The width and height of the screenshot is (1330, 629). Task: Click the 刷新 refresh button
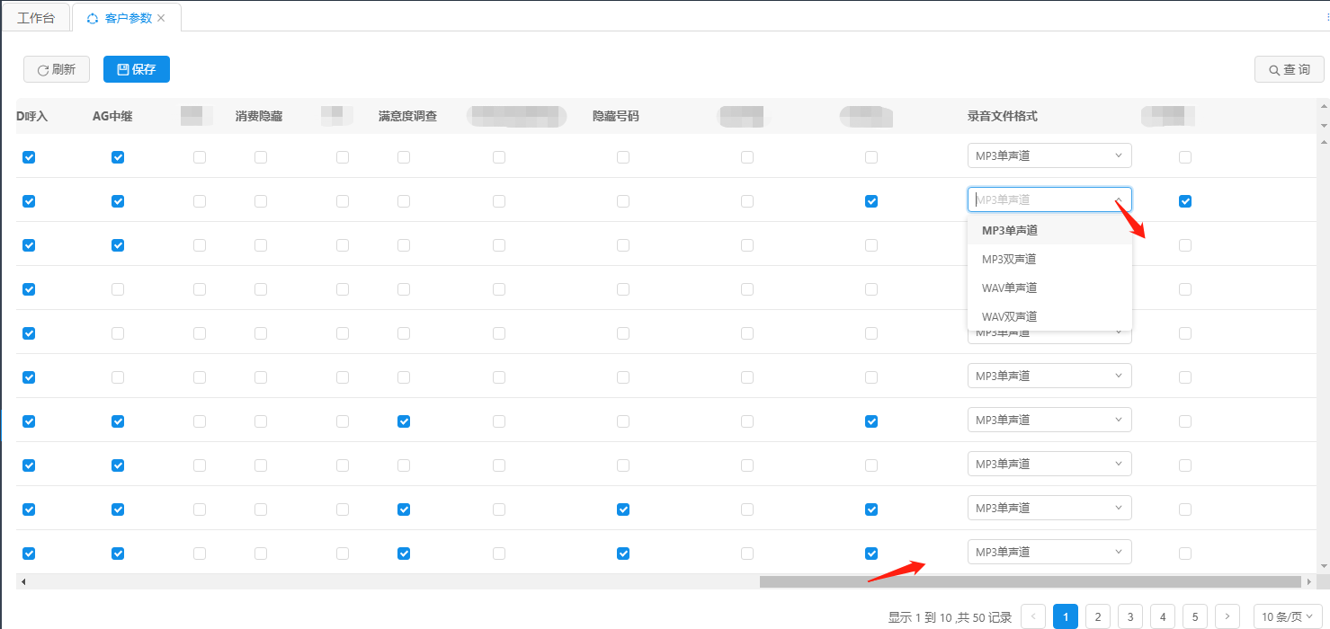tap(57, 69)
